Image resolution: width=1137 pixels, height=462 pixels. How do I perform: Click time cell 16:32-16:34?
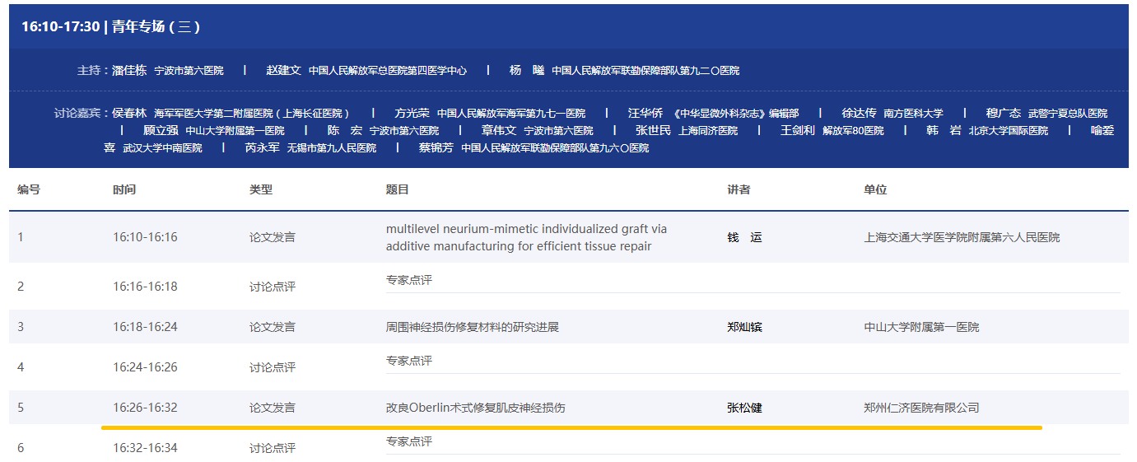coord(145,448)
